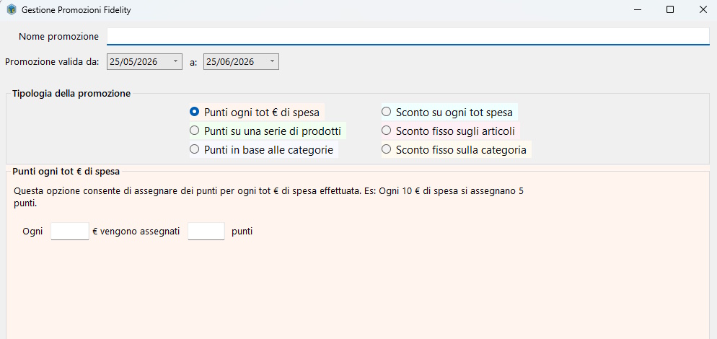The height and width of the screenshot is (339, 717).
Task: Click the Punti ogni tot € di spesa section heading
Action: (x=66, y=172)
